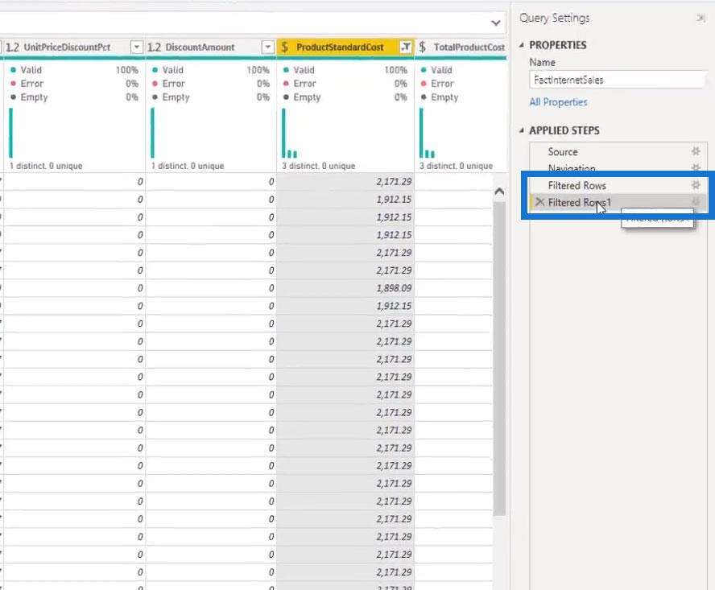Open the gear settings for Filtered Rows1
715x590 pixels.
696,203
